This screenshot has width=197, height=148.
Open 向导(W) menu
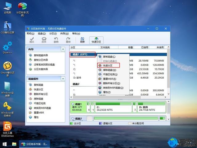point(64,34)
